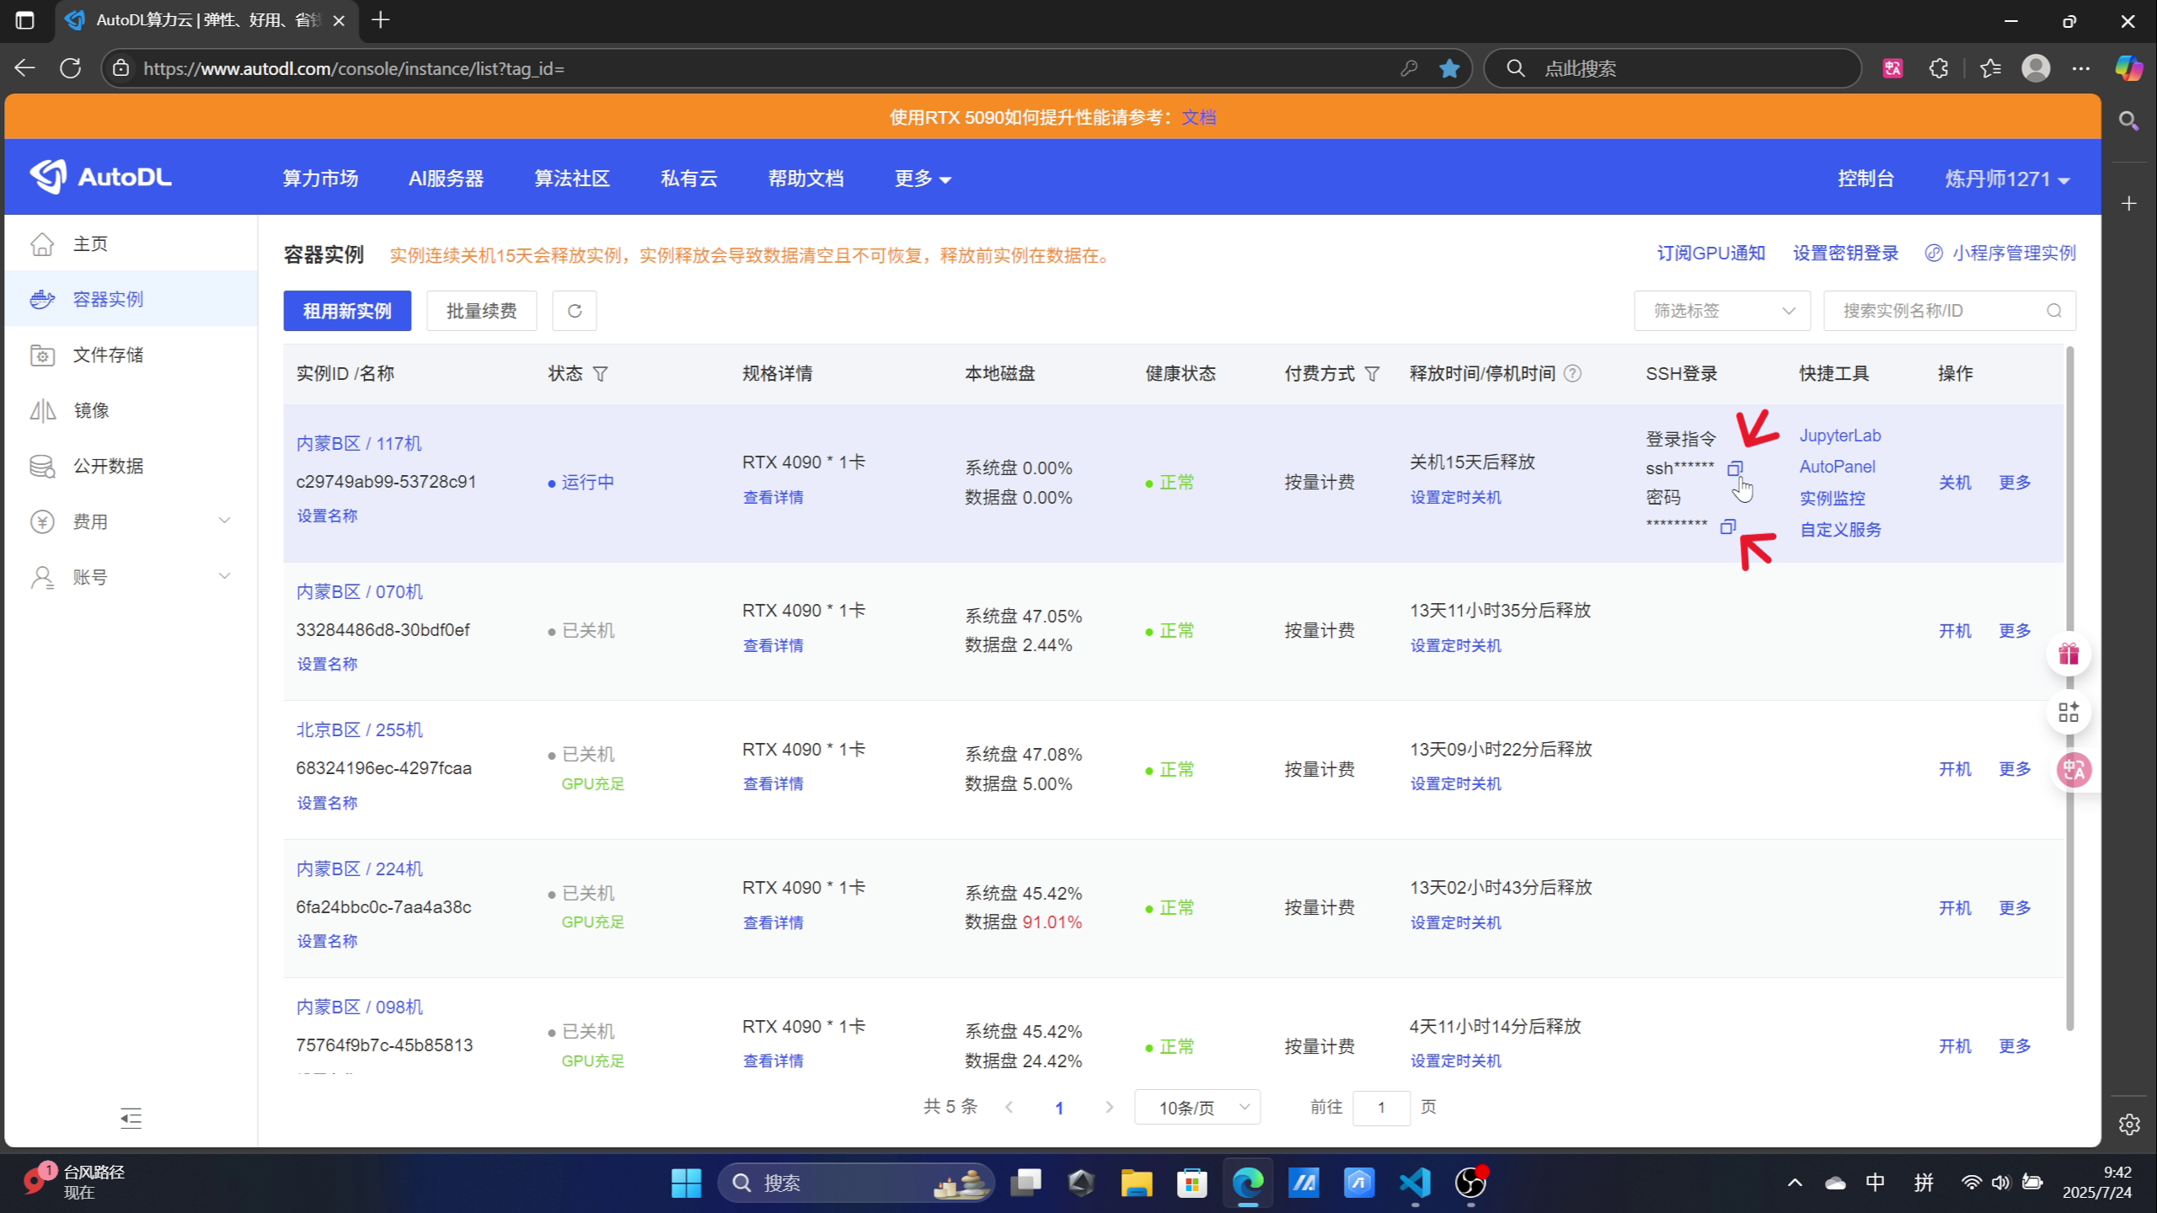Open 公开数据 in the sidebar

[x=108, y=466]
